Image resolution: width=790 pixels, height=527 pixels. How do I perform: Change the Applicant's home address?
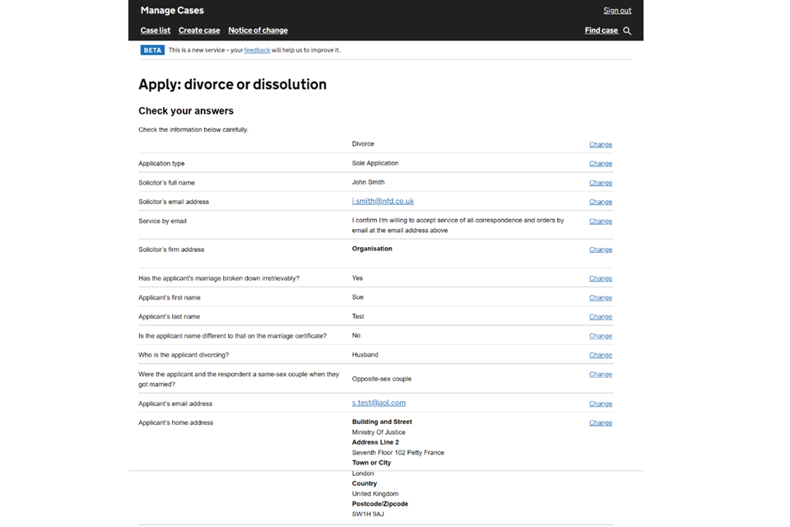coord(600,422)
